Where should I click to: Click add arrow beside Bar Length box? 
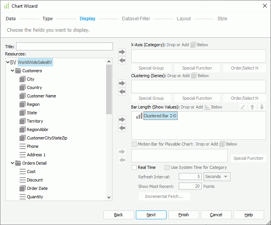122,120
